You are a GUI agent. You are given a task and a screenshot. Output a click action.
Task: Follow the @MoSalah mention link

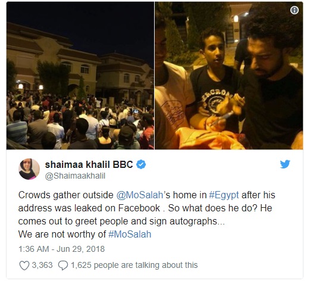[140, 195]
